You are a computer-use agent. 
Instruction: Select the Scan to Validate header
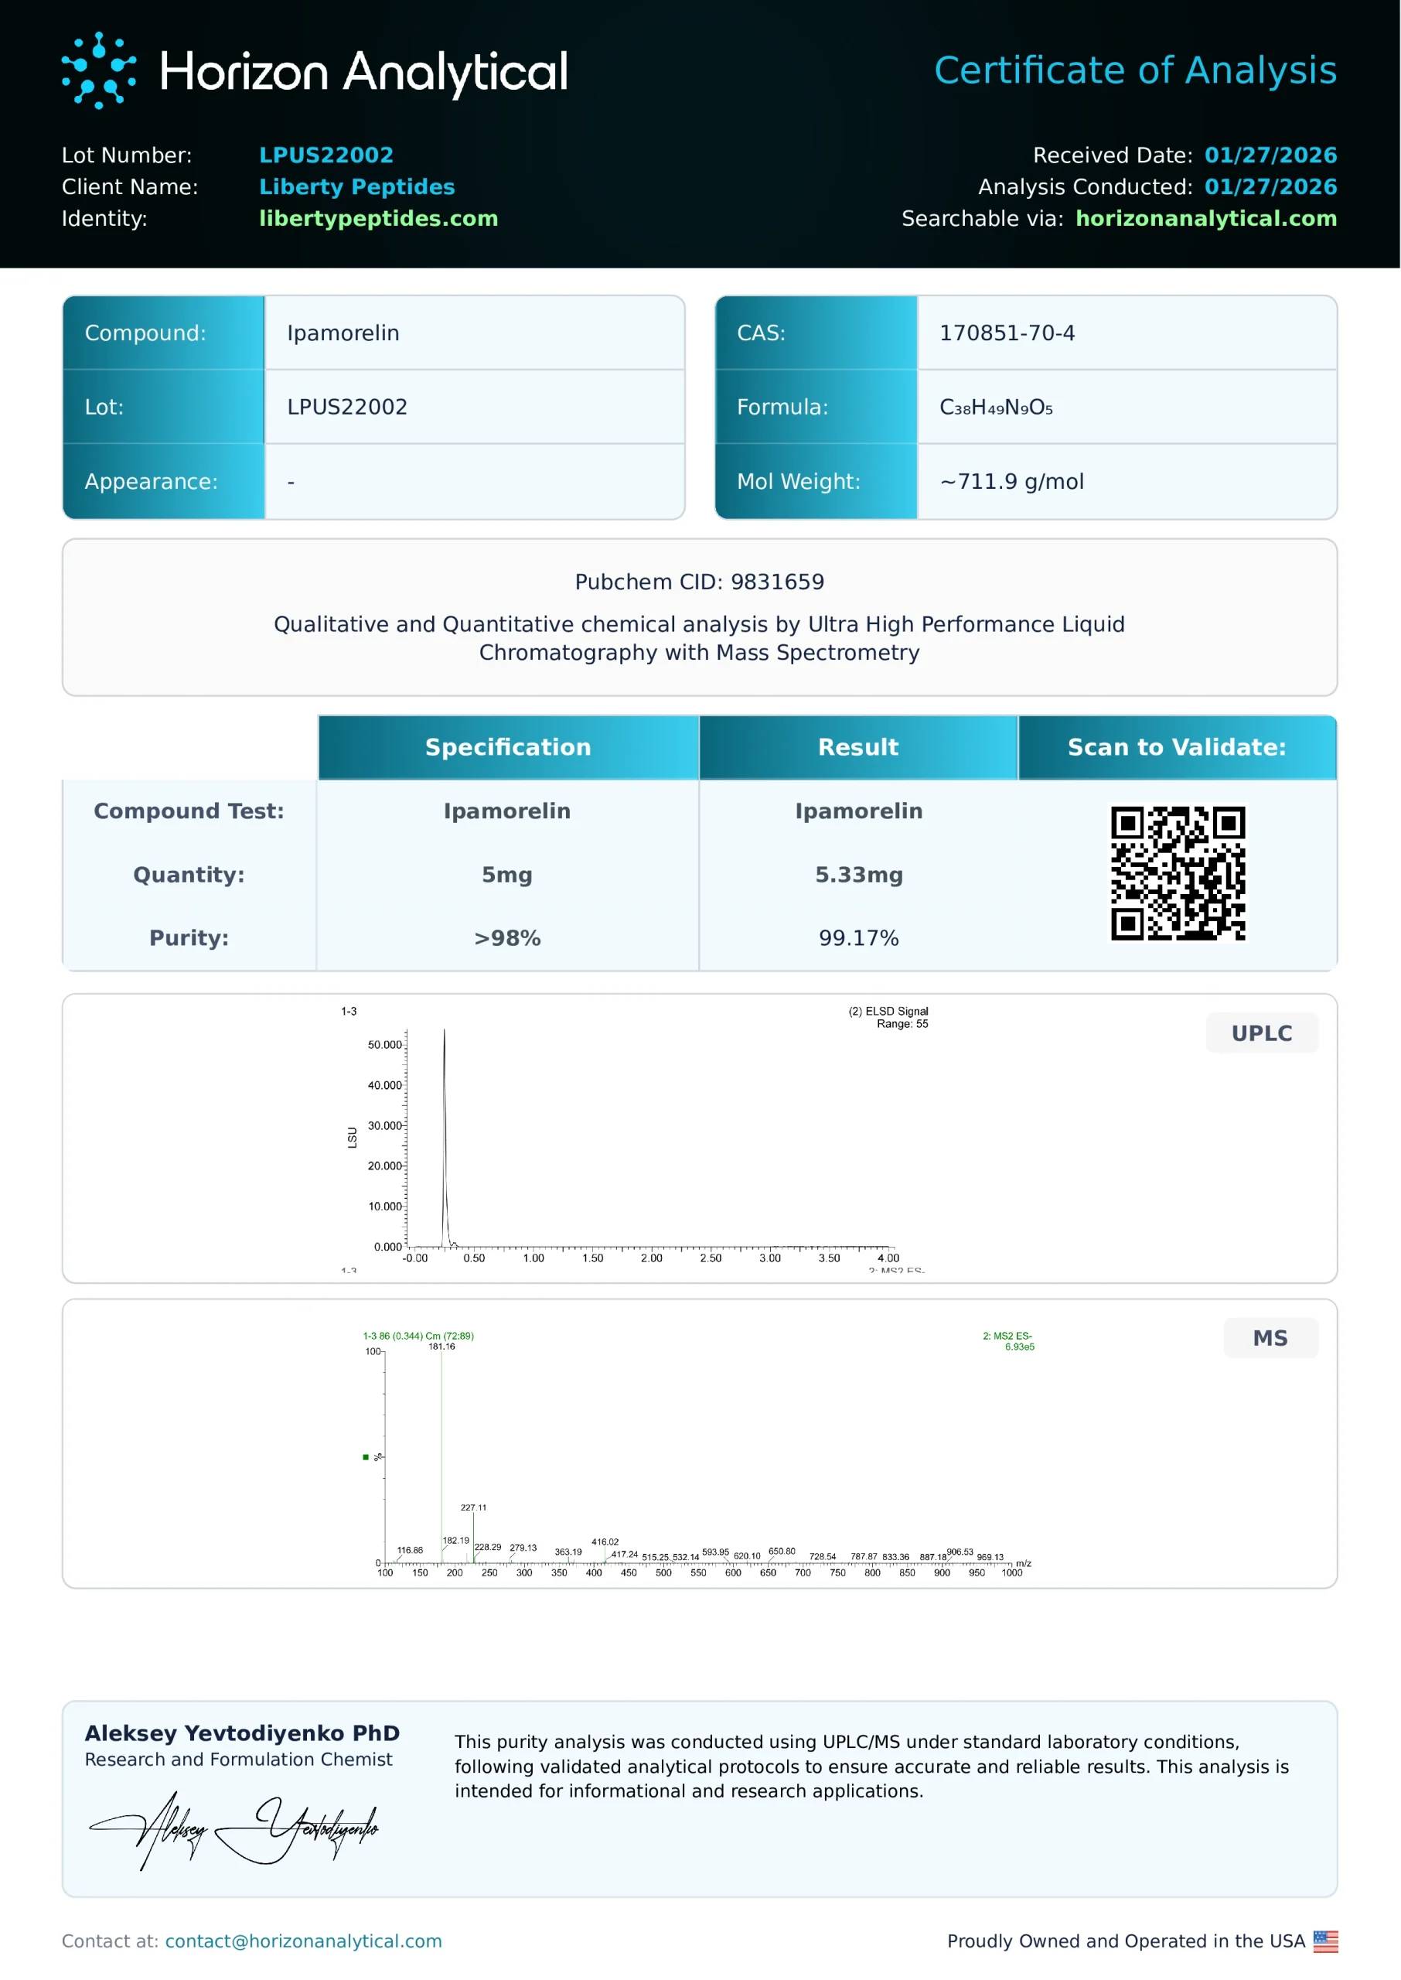tap(1177, 747)
